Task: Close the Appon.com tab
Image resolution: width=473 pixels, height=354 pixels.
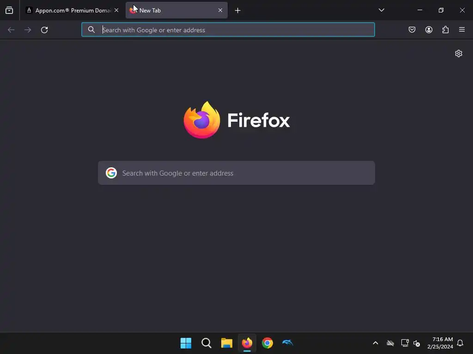Action: tap(116, 10)
